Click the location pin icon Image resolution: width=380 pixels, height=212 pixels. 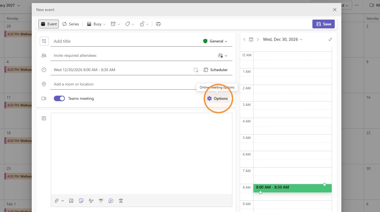44,84
